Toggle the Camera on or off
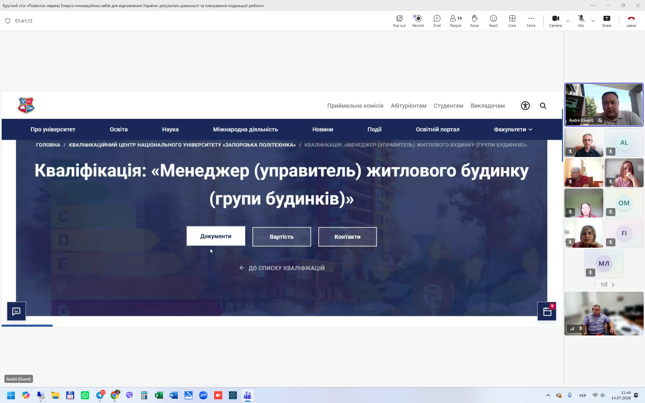The image size is (645, 403). (x=555, y=21)
